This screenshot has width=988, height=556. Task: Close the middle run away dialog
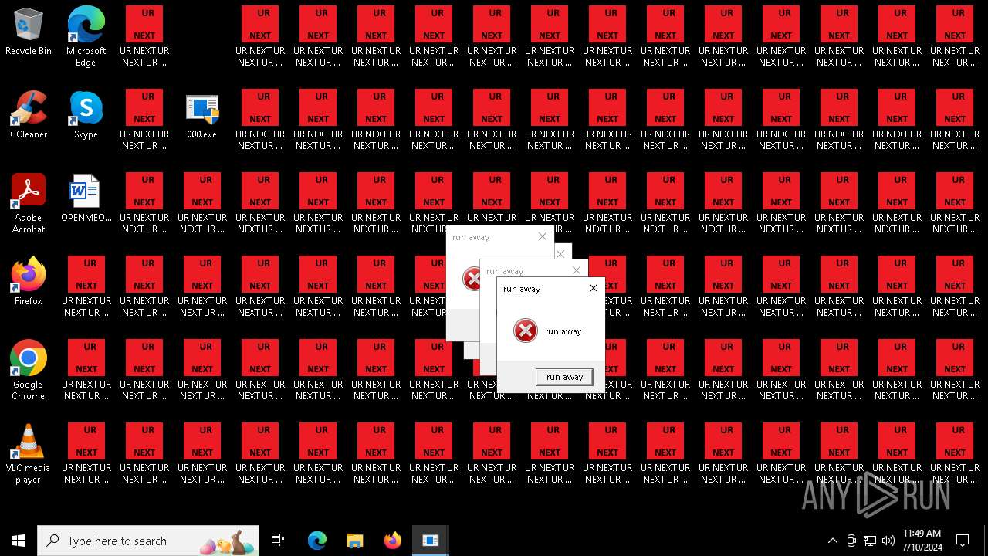[576, 270]
